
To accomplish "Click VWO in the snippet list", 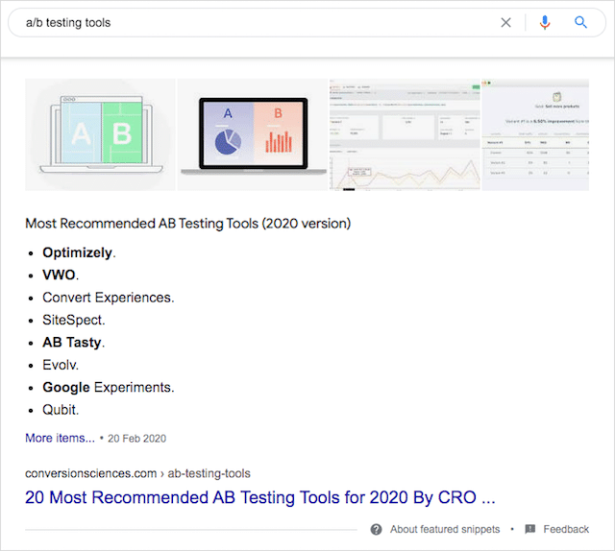I will [61, 275].
